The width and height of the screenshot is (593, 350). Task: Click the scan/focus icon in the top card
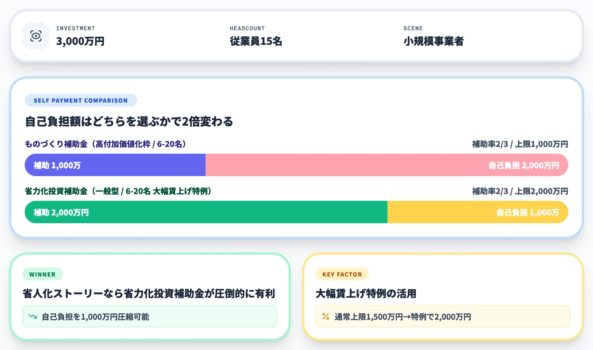click(x=36, y=36)
